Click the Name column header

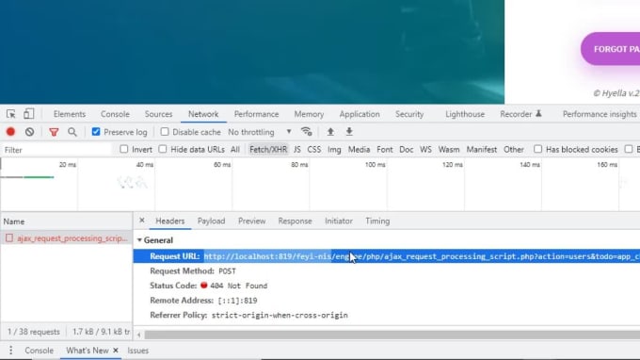pos(66,221)
